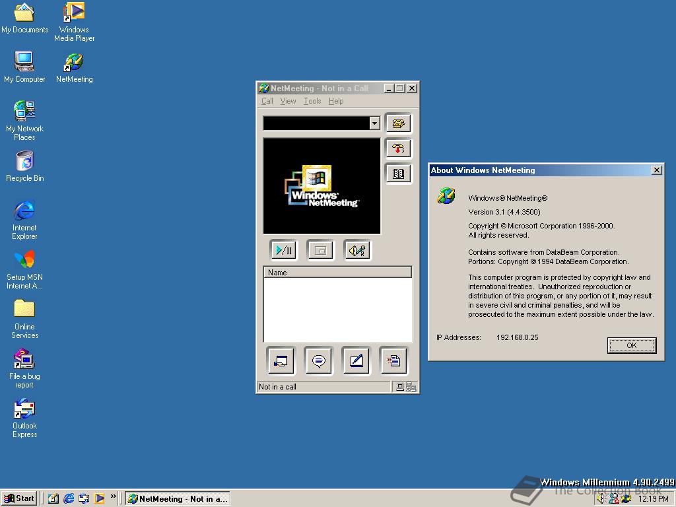The width and height of the screenshot is (676, 507).
Task: Click the Place Call telephone button
Action: coord(398,123)
